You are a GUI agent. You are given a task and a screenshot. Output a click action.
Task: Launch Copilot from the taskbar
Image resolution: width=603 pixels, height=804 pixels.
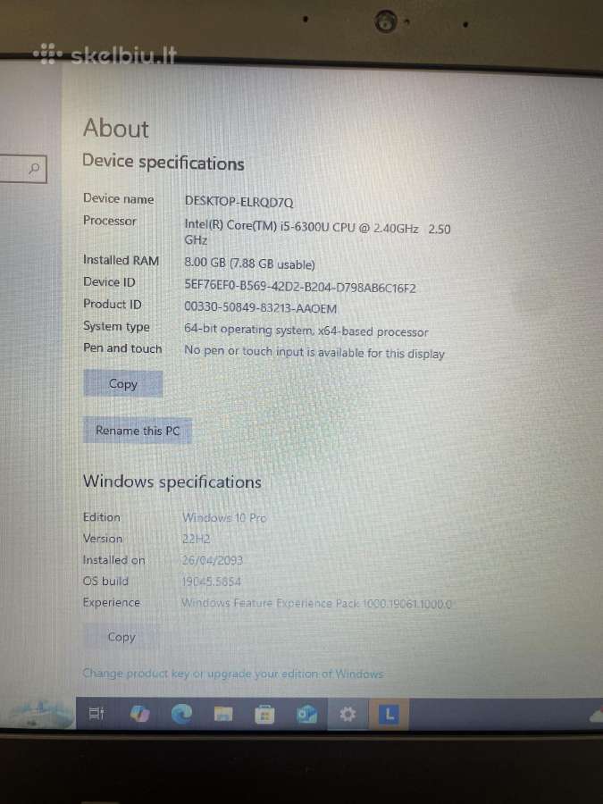tap(139, 713)
